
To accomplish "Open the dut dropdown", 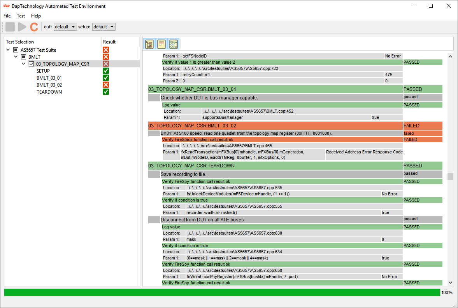I will [65, 27].
